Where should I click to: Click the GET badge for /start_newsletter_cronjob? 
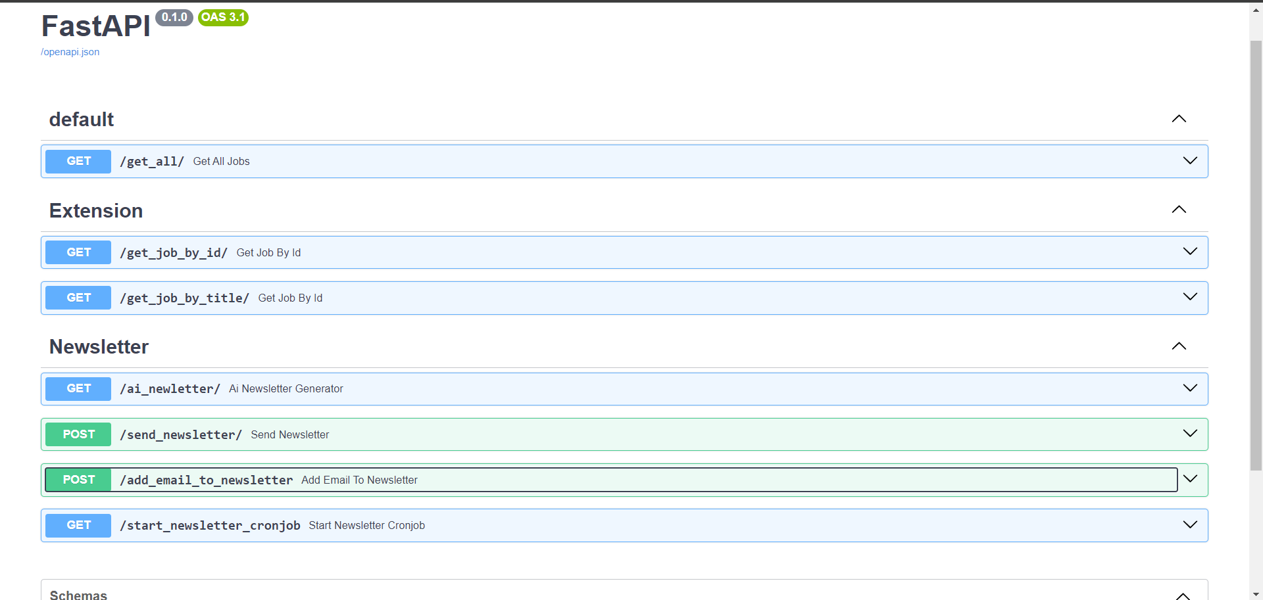pos(78,525)
